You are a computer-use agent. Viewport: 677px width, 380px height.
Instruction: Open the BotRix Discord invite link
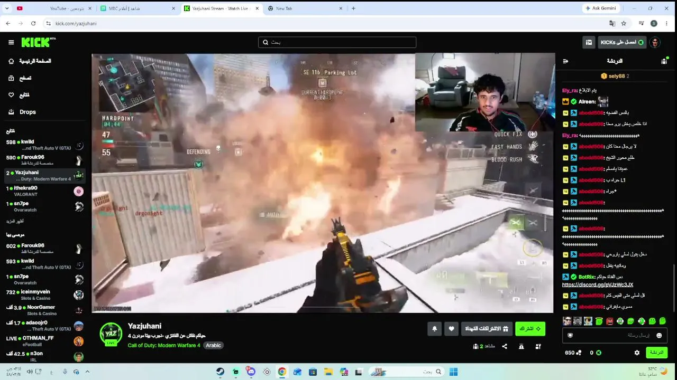pos(597,285)
